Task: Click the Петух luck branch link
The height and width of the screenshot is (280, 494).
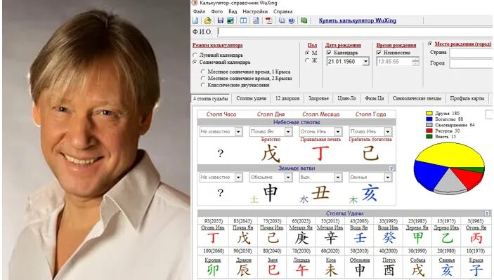Action: (x=389, y=260)
